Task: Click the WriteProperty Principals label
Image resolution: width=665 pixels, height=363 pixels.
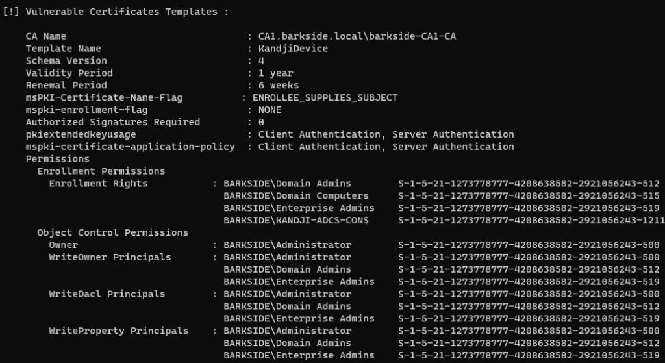Action: (118, 331)
